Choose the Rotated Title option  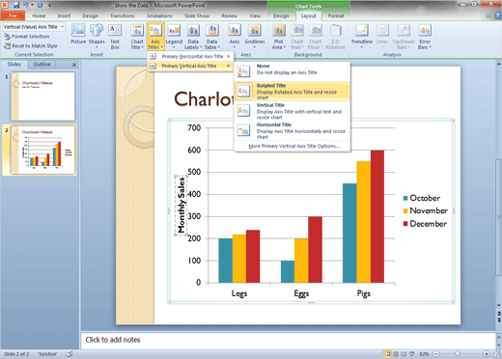(x=292, y=92)
